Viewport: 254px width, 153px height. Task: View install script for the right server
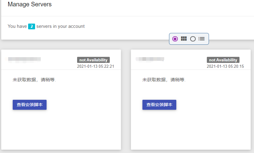click(159, 105)
